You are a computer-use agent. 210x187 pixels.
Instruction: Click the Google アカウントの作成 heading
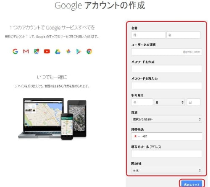100,5
